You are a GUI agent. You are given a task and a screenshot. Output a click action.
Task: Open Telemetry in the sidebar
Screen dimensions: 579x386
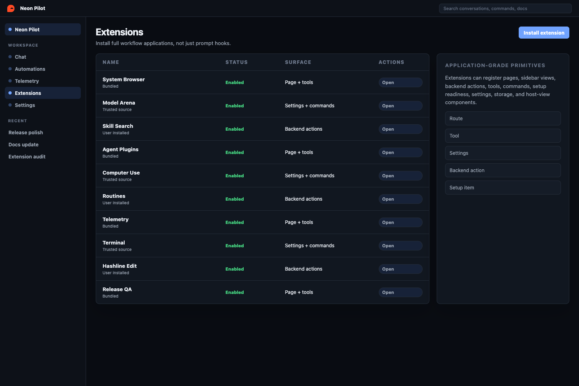(x=43, y=81)
